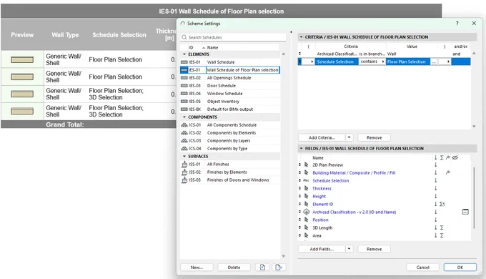This screenshot has height=279, width=486.
Task: Click the sort arrow on 2D Plan Preview field
Action: tap(435, 165)
